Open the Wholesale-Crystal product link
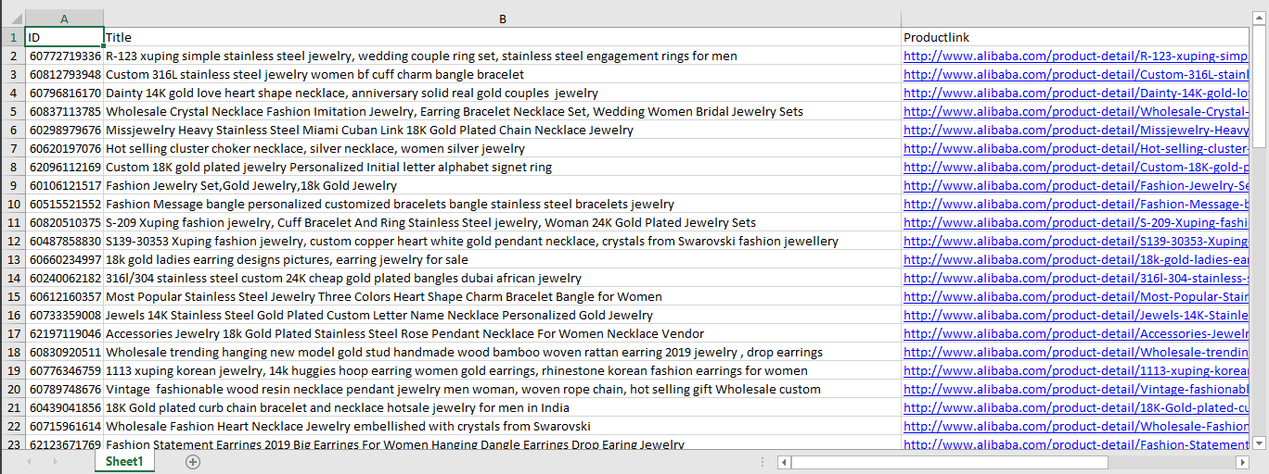The width and height of the screenshot is (1269, 474). tap(1076, 111)
